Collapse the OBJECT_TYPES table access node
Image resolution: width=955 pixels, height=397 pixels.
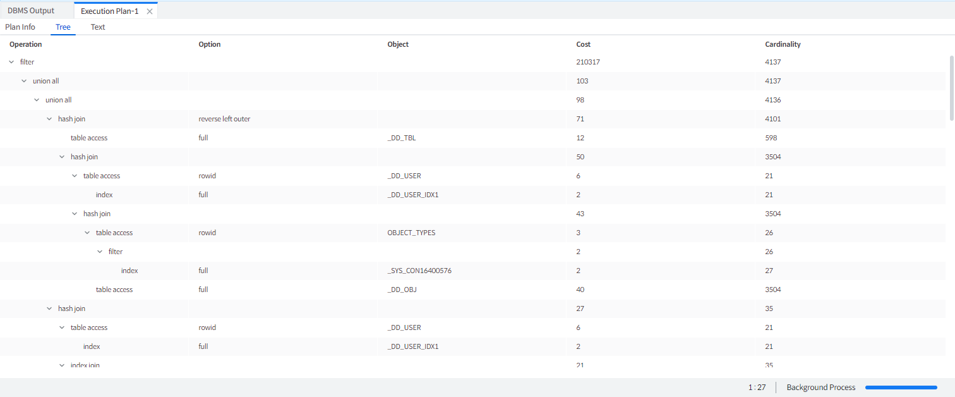tap(87, 233)
